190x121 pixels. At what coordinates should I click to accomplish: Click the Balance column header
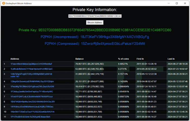(x=80, y=59)
